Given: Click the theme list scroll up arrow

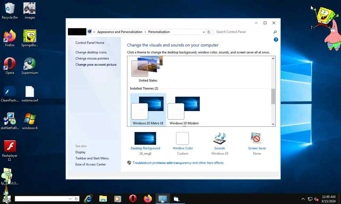Looking at the screenshot, I should click(273, 59).
